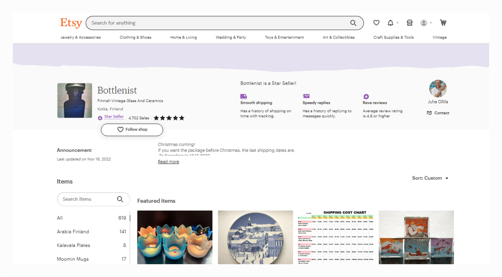502x277 pixels.
Task: Click the Smooth shipping truck icon
Action: click(243, 96)
